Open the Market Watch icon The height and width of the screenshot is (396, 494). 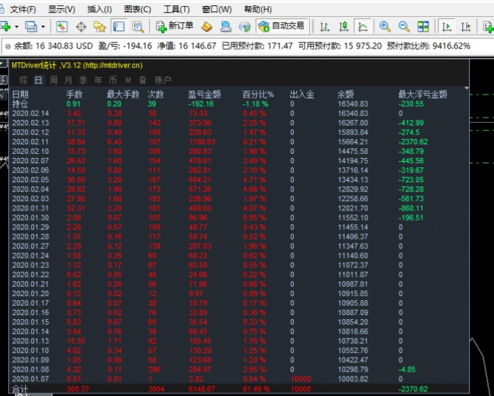tap(61, 26)
